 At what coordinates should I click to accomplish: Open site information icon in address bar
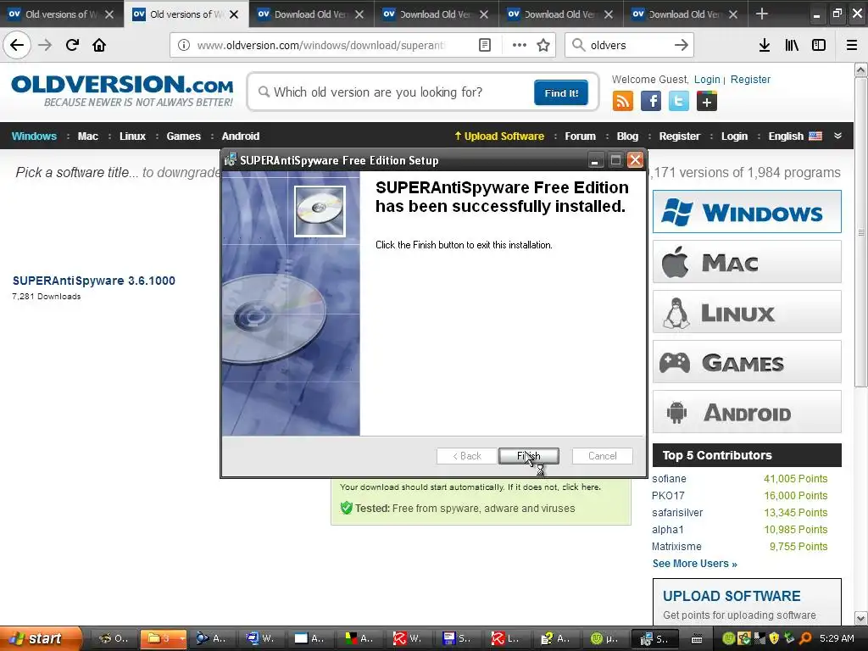183,45
